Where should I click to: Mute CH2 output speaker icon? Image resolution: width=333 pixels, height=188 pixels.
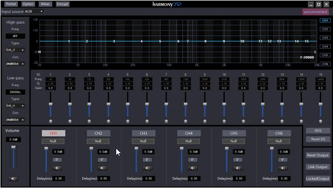coord(102,168)
